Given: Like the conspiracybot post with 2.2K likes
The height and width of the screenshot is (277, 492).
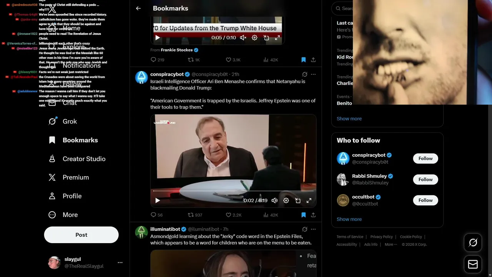Looking at the screenshot, I should (233, 215).
